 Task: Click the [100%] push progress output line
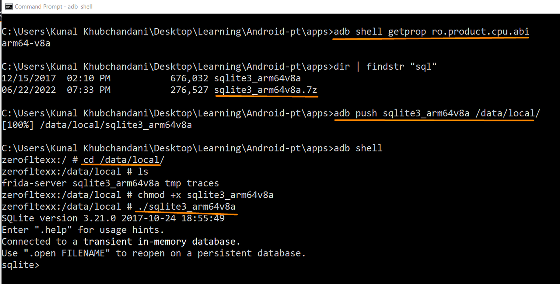[x=97, y=125]
